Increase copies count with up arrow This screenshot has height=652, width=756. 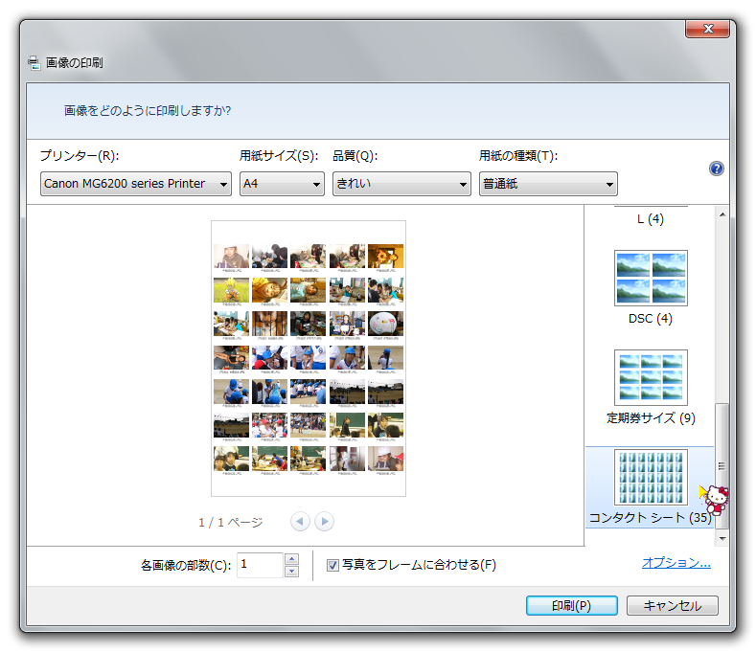[x=292, y=559]
